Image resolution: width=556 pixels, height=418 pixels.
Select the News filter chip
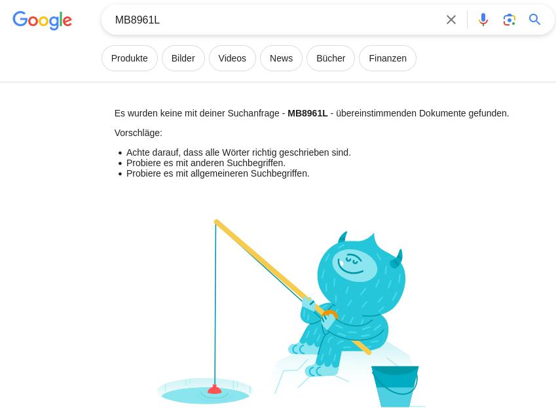click(281, 58)
